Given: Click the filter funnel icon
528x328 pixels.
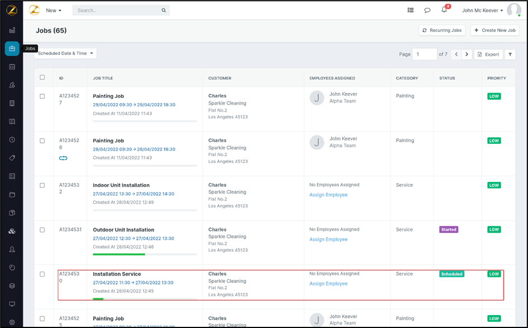Looking at the screenshot, I should [x=510, y=54].
